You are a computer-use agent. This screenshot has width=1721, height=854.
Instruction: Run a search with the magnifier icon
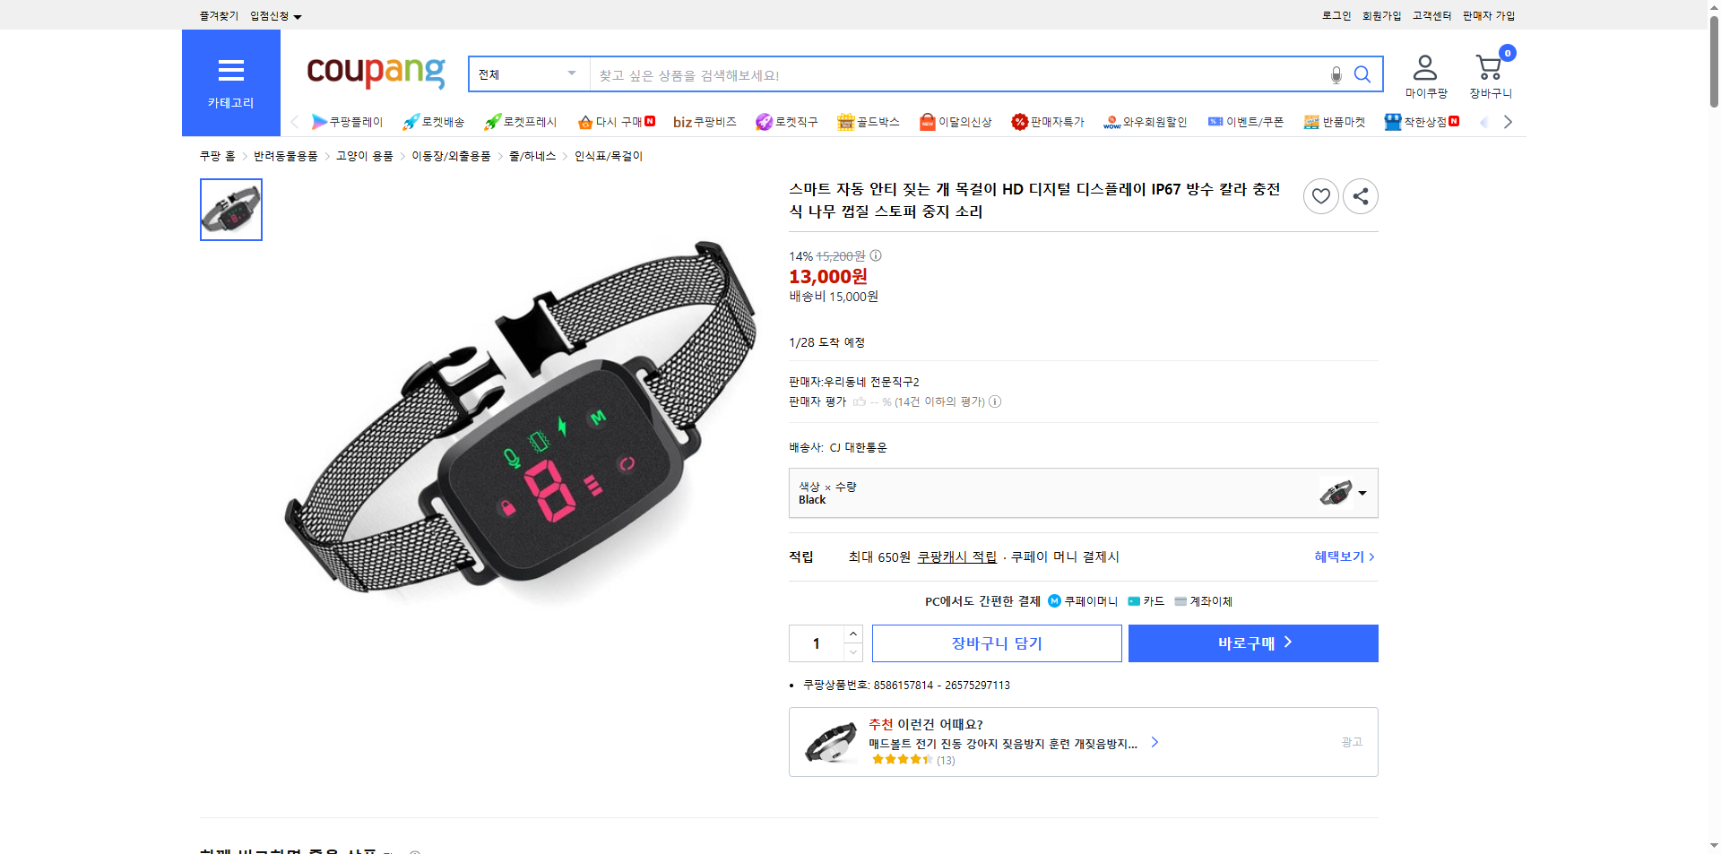pyautogui.click(x=1362, y=74)
